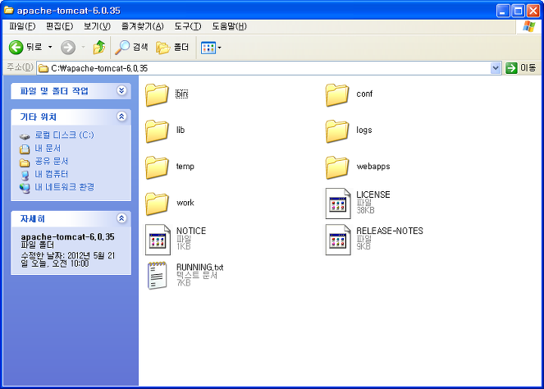
Task: Go up one folder level icon
Action: pos(99,48)
